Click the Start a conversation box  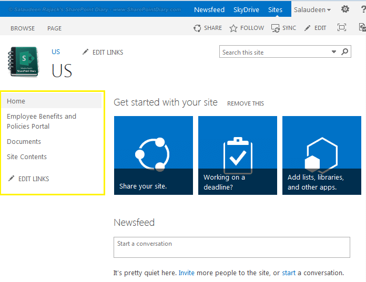[x=232, y=247]
